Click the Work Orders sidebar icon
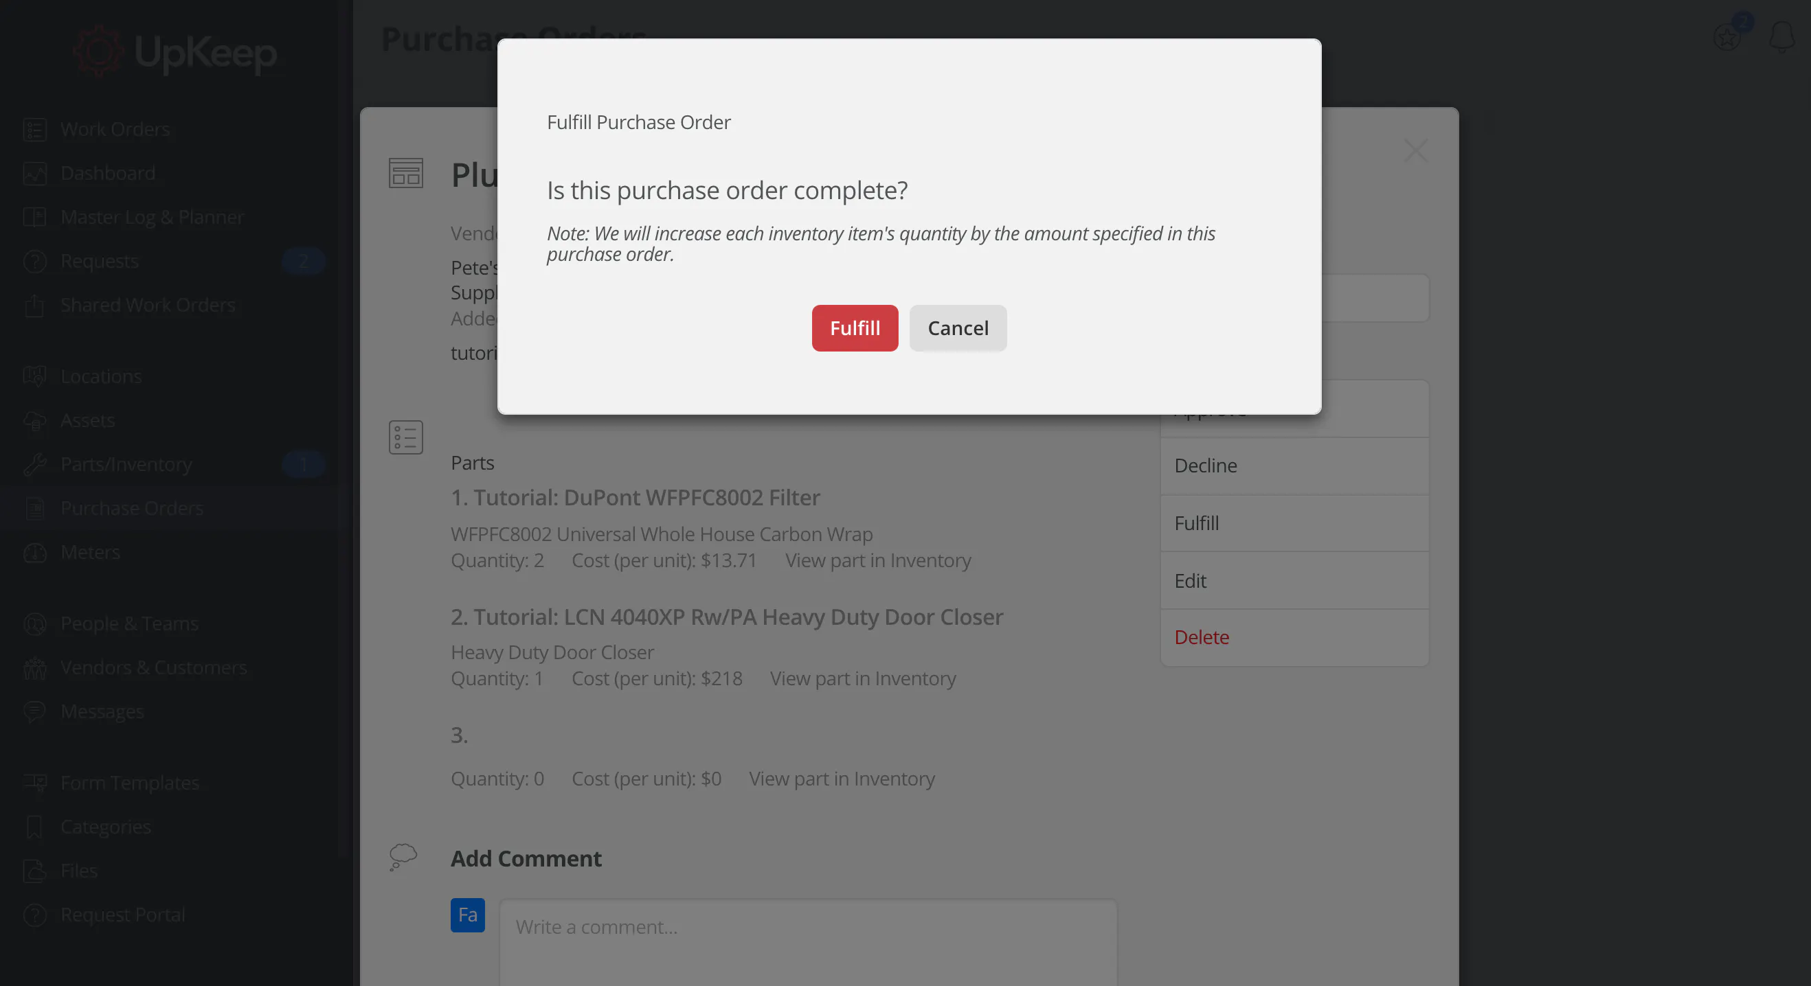 (34, 130)
